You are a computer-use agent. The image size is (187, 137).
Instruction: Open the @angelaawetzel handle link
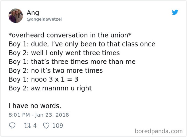[x=44, y=19]
